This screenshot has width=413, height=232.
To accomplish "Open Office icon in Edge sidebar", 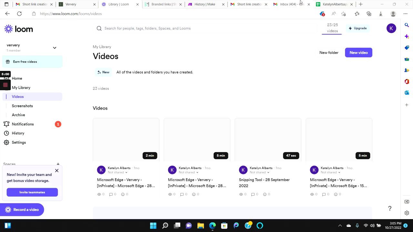I will click(x=407, y=82).
